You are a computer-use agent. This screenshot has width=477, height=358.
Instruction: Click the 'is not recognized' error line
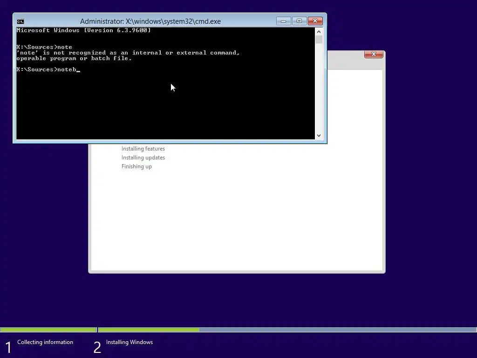click(x=128, y=53)
